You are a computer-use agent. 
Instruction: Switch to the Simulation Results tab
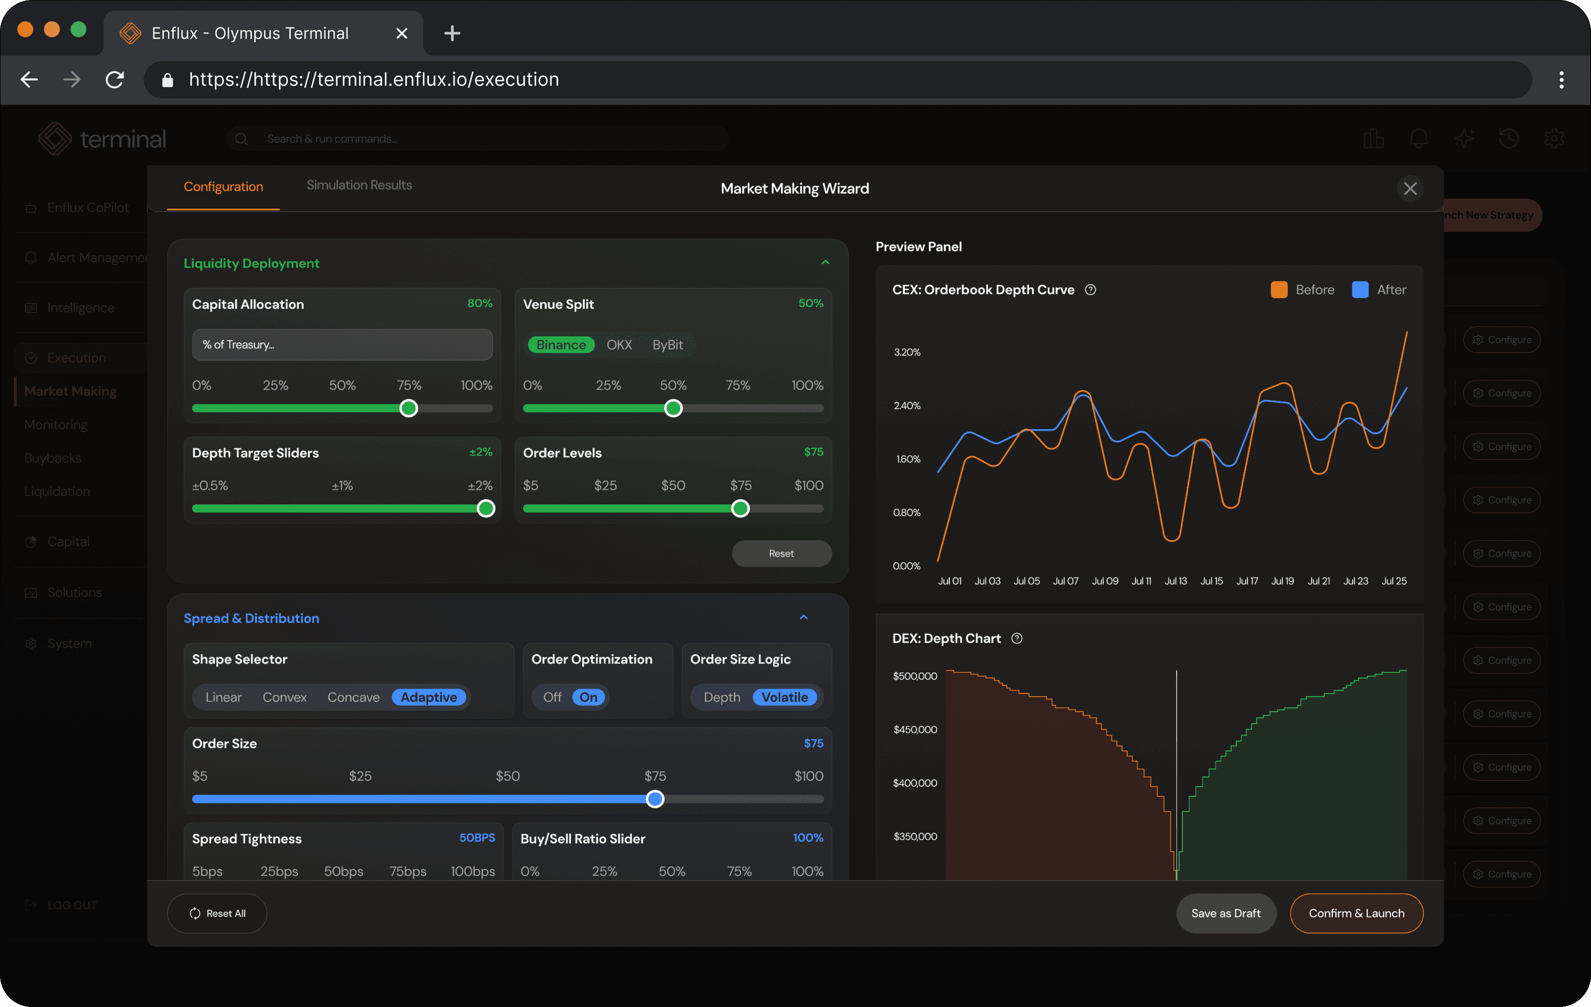(x=359, y=185)
